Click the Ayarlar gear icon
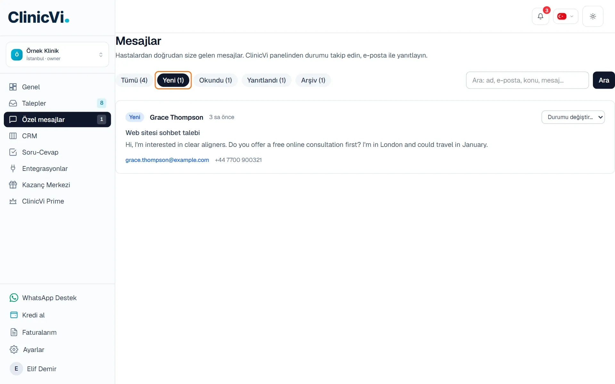 pyautogui.click(x=14, y=350)
